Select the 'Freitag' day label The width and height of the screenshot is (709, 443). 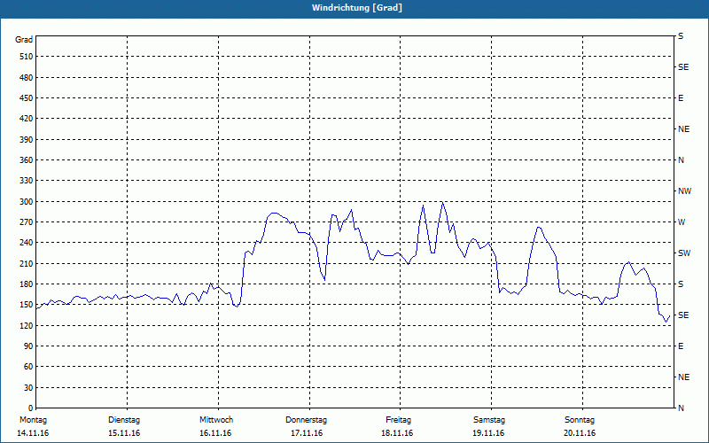[x=398, y=420]
